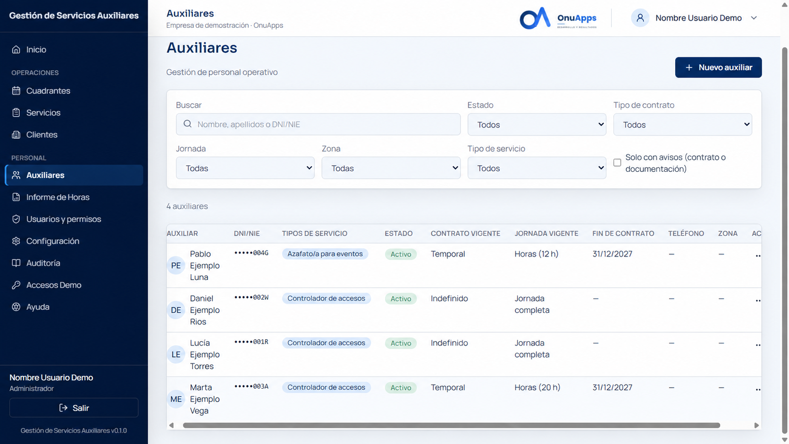Click the OnuApps logo in header
789x444 pixels.
(x=558, y=18)
